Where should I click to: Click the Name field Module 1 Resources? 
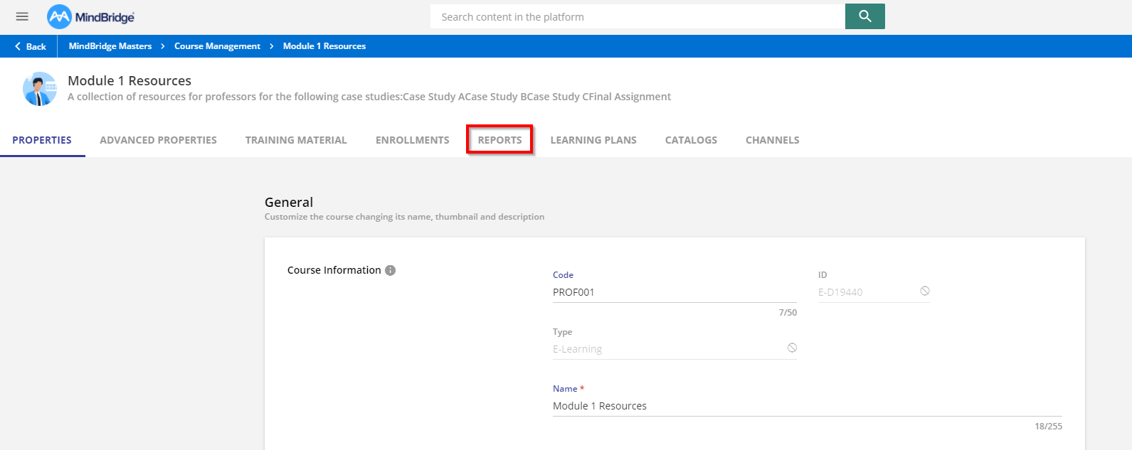click(x=808, y=406)
